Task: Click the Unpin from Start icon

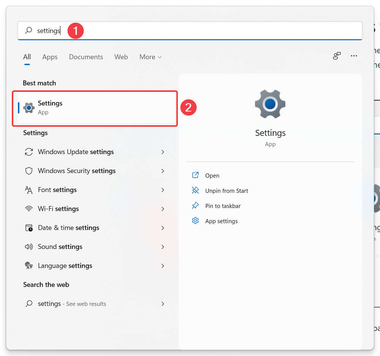Action: pyautogui.click(x=195, y=190)
